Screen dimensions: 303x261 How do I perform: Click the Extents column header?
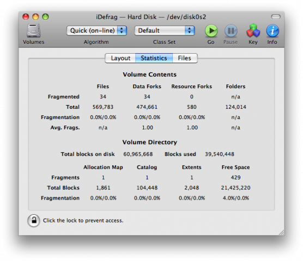point(191,167)
